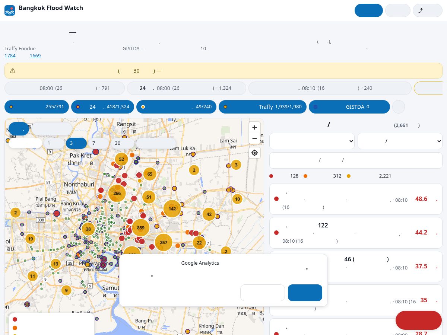Click the cluster marker labeled 10
This screenshot has height=335, width=447.
(x=237, y=199)
